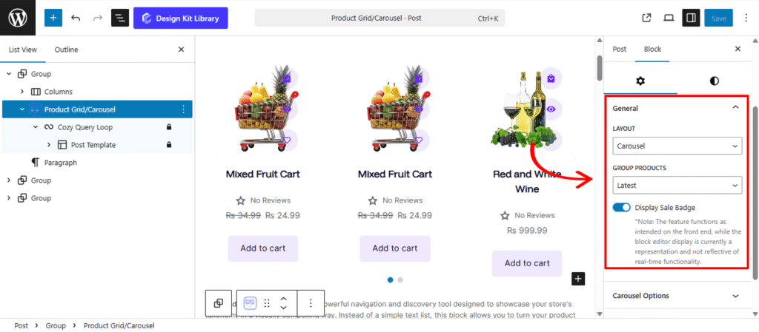
Task: Toggle the document overview list icon
Action: coord(120,18)
